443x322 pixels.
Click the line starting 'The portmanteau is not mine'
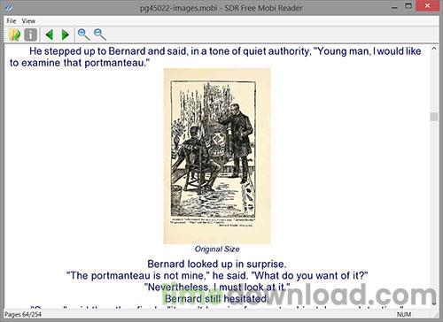[x=217, y=276]
